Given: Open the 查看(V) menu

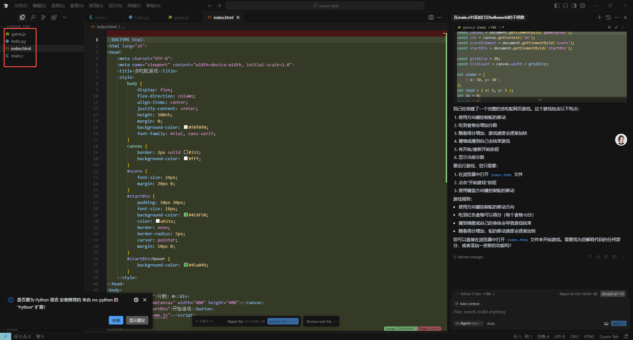Looking at the screenshot, I should (x=77, y=6).
